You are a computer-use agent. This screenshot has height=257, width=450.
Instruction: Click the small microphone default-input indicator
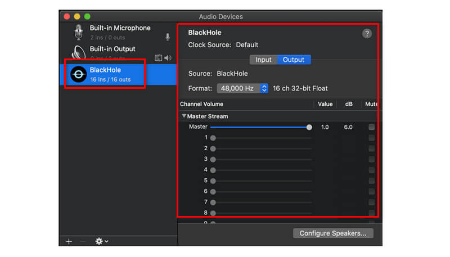pyautogui.click(x=167, y=37)
